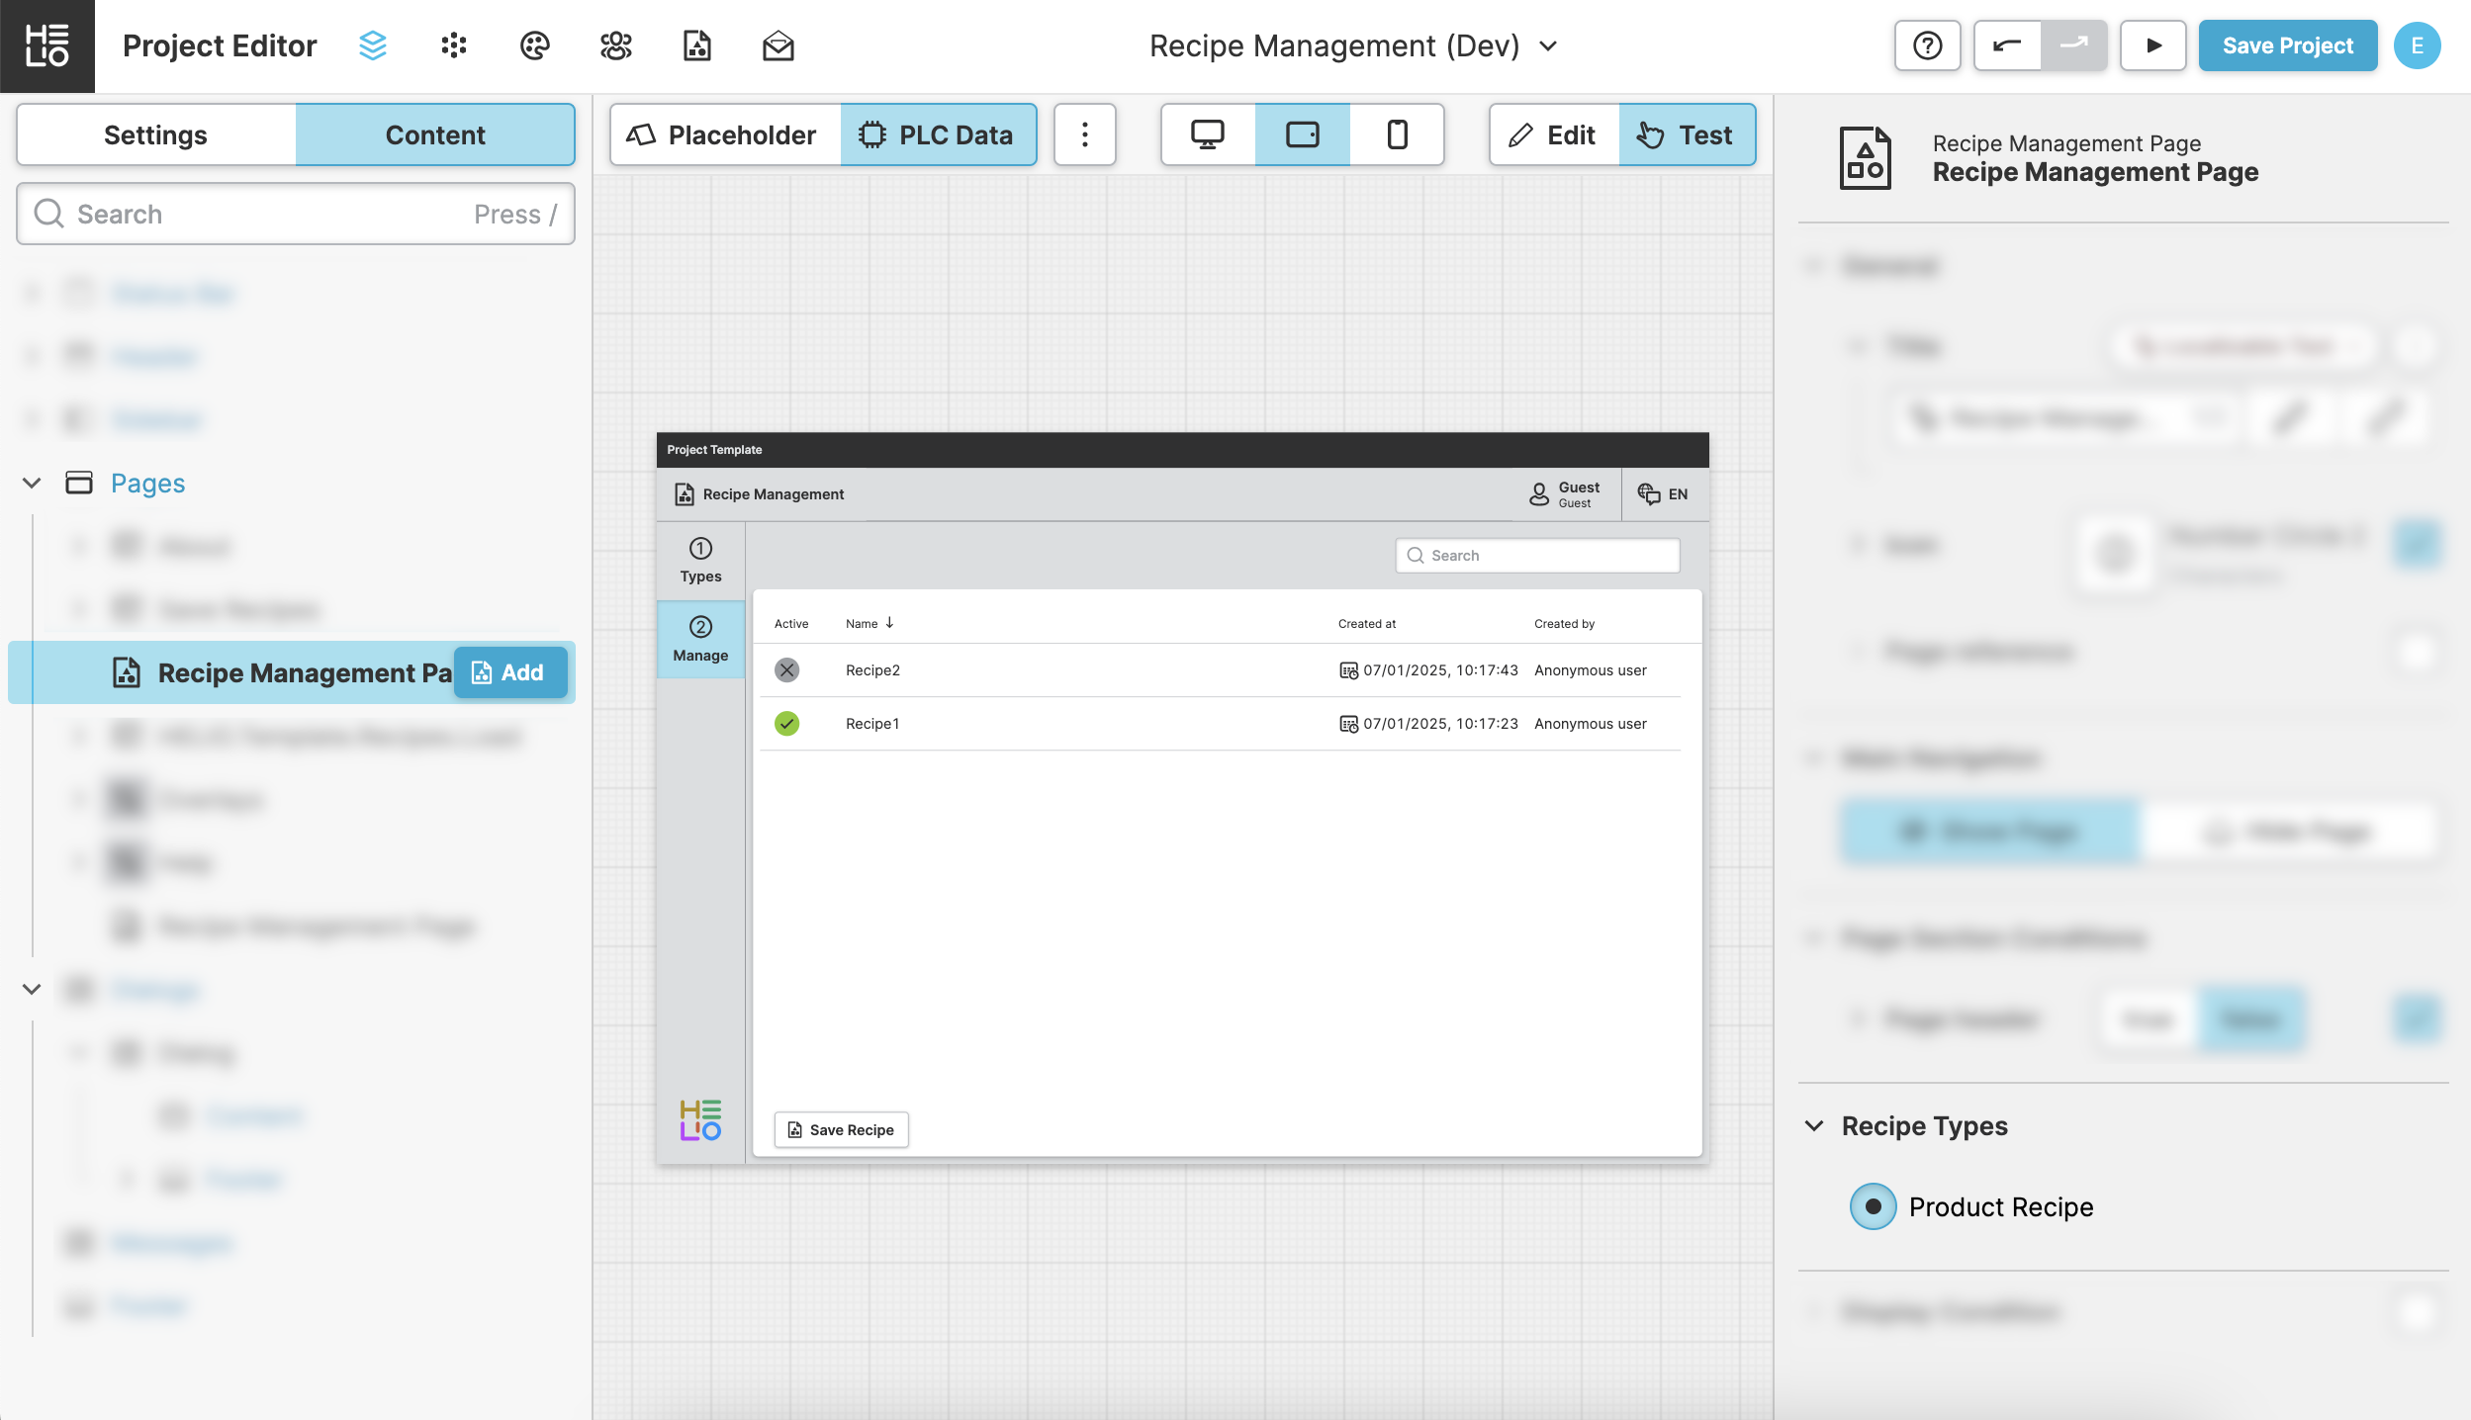Switch to the desktop monitor view

[x=1207, y=134]
